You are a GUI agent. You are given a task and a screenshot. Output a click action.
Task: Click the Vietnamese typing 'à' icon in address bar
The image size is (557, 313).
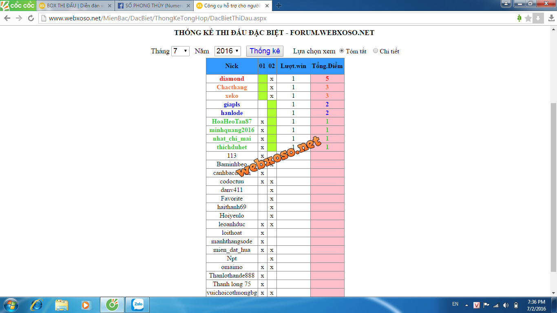click(519, 18)
